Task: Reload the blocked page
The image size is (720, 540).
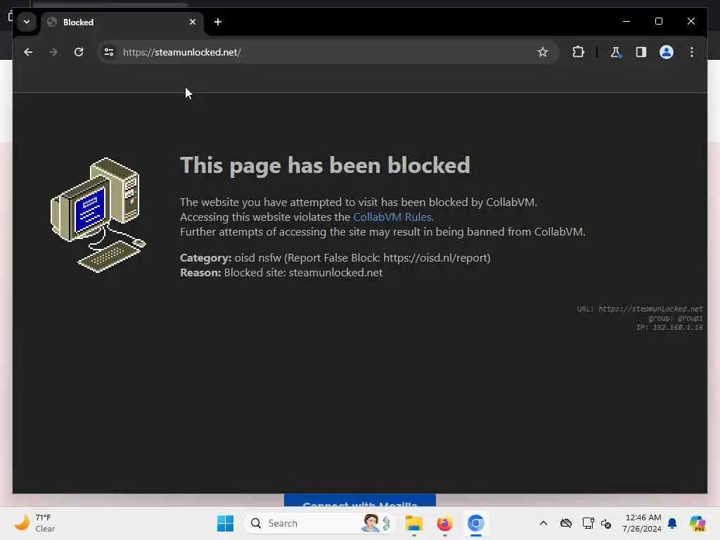Action: tap(79, 52)
